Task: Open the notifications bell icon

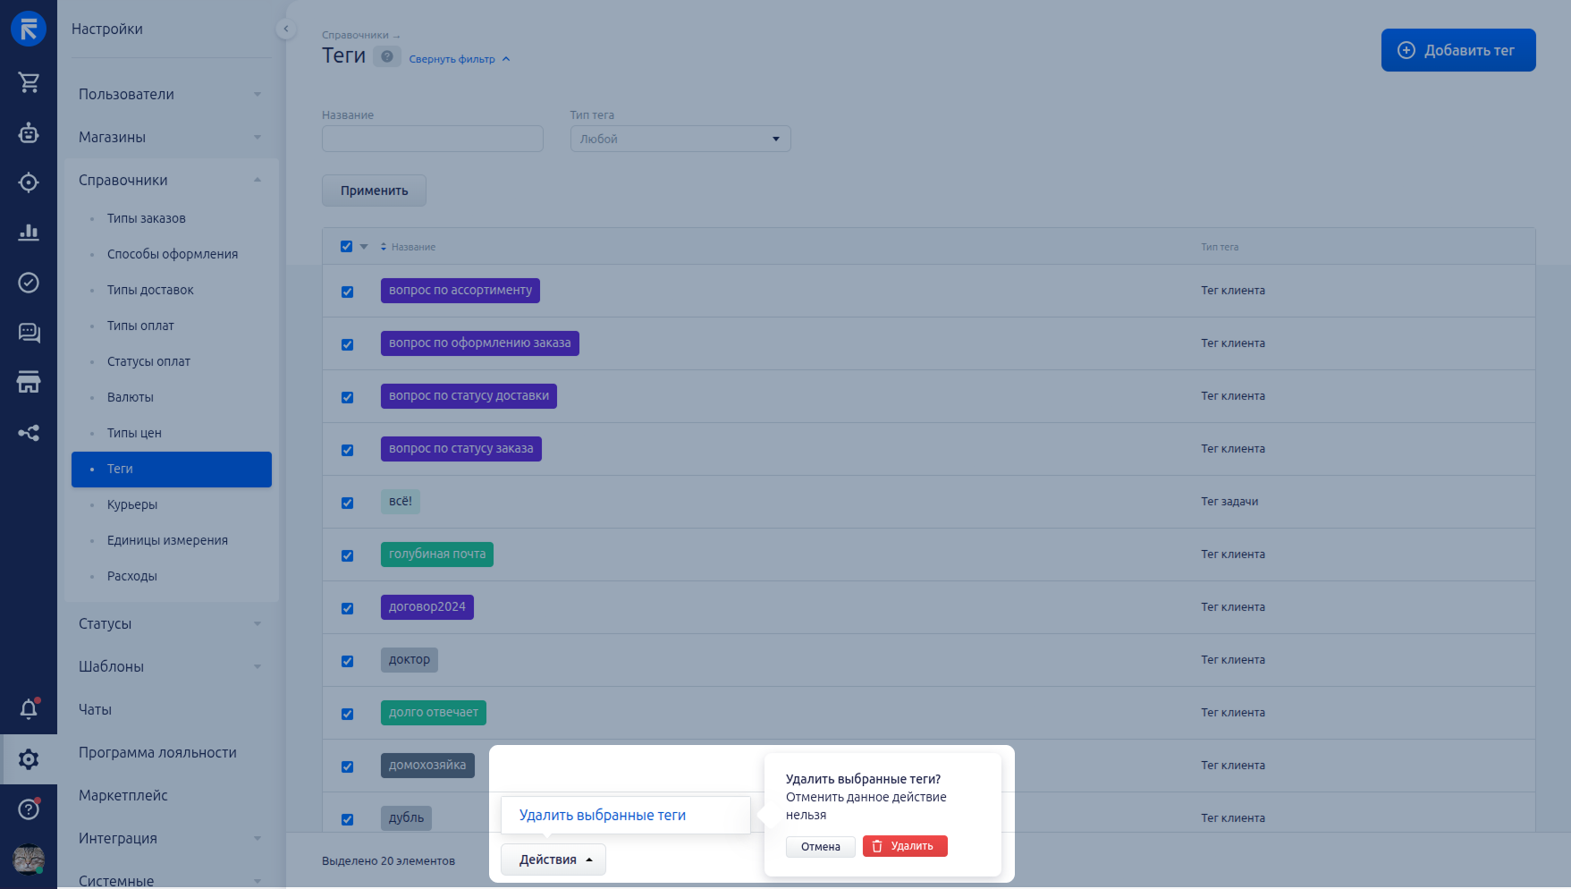Action: pos(29,709)
